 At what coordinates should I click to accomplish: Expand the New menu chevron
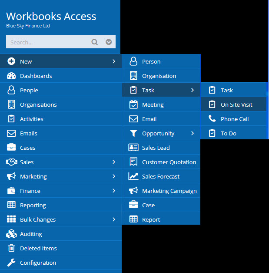[114, 61]
